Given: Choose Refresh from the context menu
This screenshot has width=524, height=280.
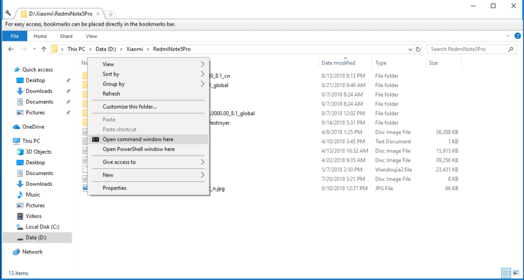Looking at the screenshot, I should coord(148,94).
